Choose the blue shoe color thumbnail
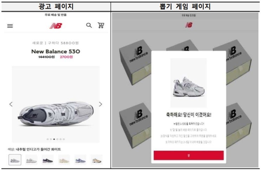Image resolution: width=261 pixels, height=170 pixels. [x=80, y=160]
